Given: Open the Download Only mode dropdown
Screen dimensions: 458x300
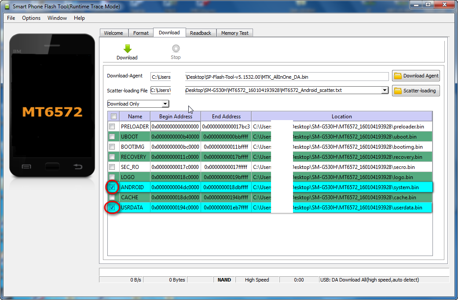Looking at the screenshot, I should [138, 104].
